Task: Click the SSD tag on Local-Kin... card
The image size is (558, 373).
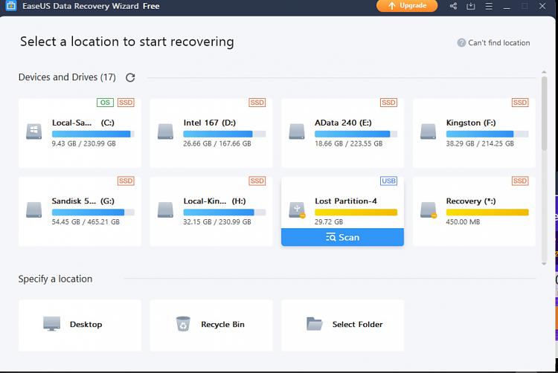Action: tap(257, 181)
